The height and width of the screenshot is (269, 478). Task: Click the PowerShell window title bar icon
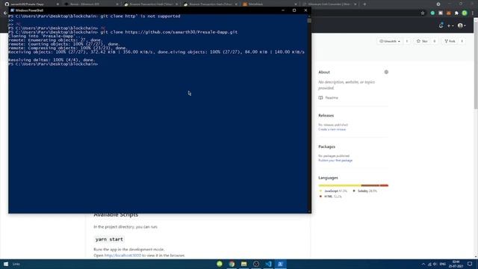coord(12,10)
